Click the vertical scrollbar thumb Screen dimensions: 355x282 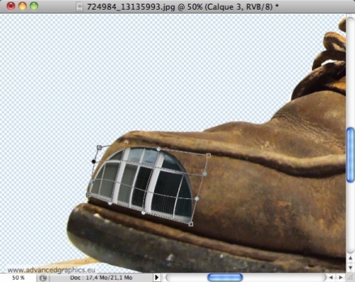coord(351,155)
